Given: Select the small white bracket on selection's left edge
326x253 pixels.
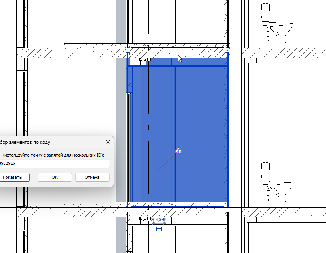Looking at the screenshot, I should tap(128, 93).
